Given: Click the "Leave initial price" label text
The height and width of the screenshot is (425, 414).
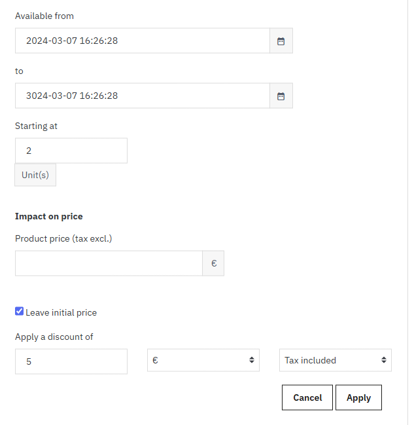Looking at the screenshot, I should [61, 312].
